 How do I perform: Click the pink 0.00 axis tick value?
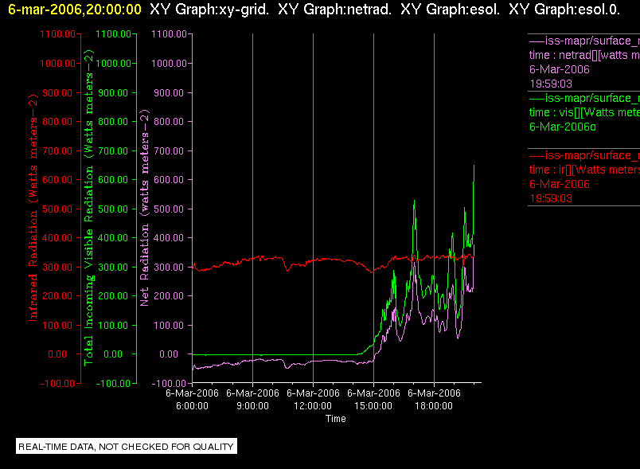click(169, 354)
